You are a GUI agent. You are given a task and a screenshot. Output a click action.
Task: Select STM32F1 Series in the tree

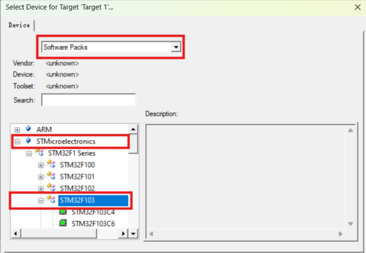coord(72,153)
